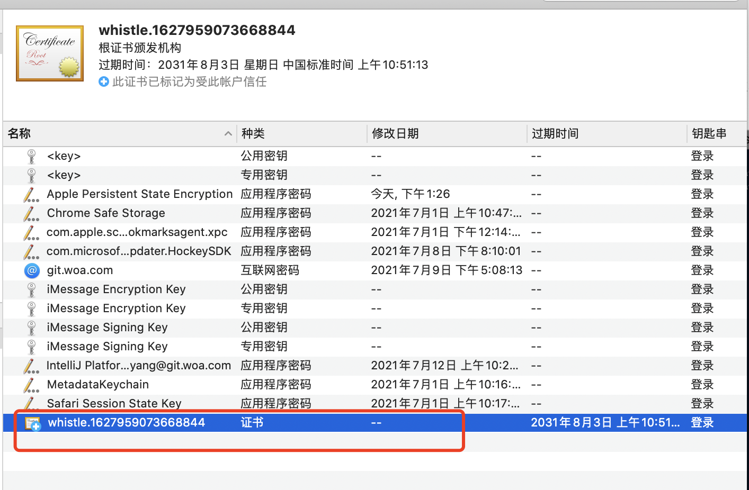Click the private <key> row key icon

click(32, 175)
